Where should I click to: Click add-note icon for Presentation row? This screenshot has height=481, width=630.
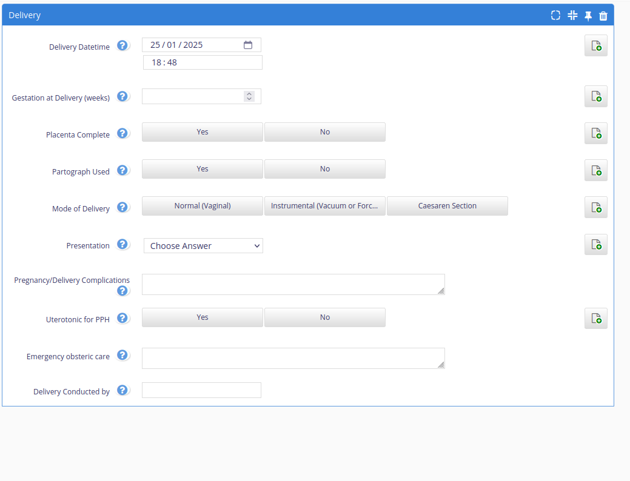[x=596, y=245]
